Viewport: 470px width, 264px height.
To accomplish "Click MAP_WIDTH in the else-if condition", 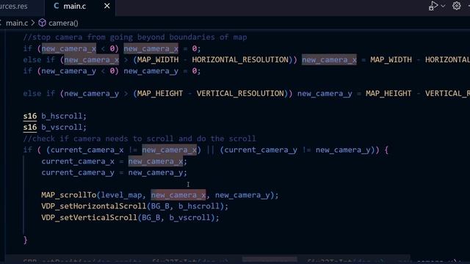I will (x=158, y=59).
